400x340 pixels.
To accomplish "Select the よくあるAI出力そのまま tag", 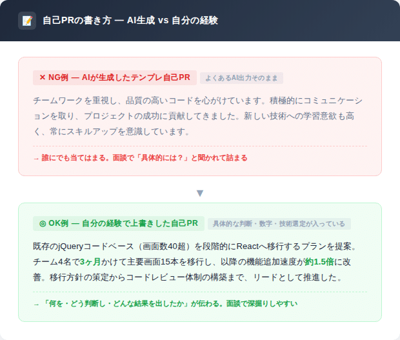I will click(x=241, y=78).
